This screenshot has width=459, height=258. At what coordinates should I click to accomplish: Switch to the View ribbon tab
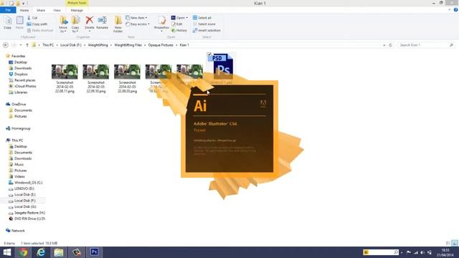pyautogui.click(x=57, y=10)
